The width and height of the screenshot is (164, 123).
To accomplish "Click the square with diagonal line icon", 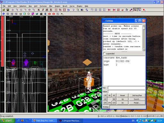I will pyautogui.click(x=58, y=14).
